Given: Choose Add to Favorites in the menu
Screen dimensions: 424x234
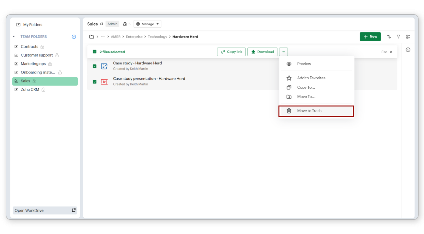Looking at the screenshot, I should [x=311, y=78].
